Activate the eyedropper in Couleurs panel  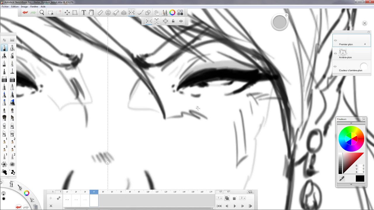(342, 178)
